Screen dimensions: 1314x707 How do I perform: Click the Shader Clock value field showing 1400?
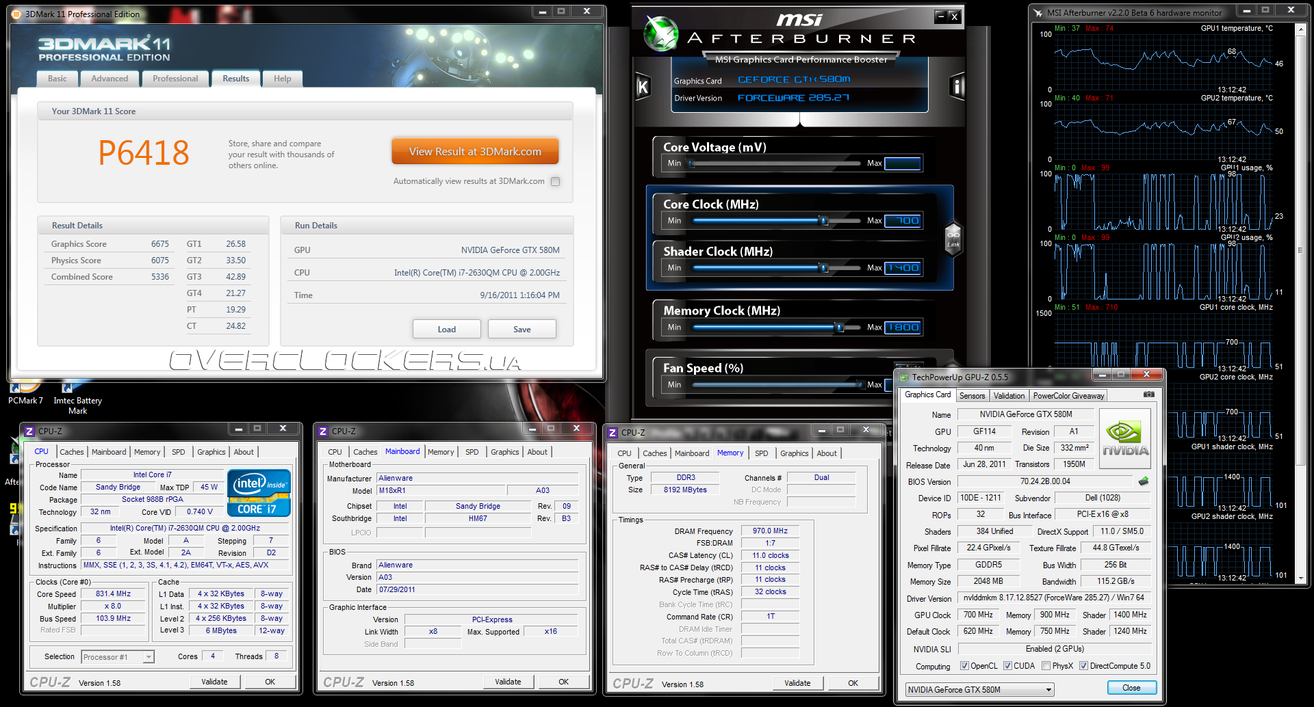(903, 268)
